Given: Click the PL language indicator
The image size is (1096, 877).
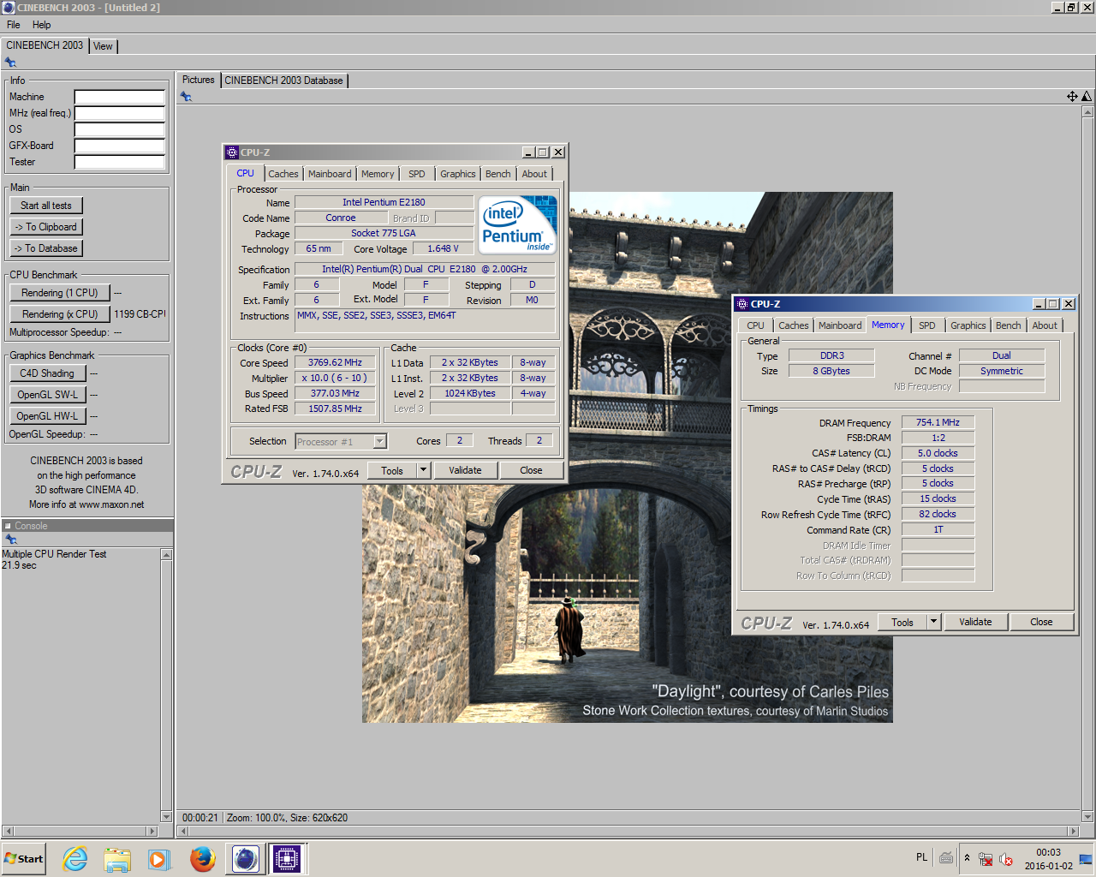Looking at the screenshot, I should point(921,857).
